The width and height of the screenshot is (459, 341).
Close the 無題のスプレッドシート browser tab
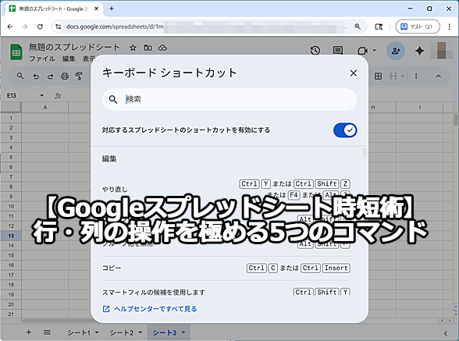click(96, 9)
